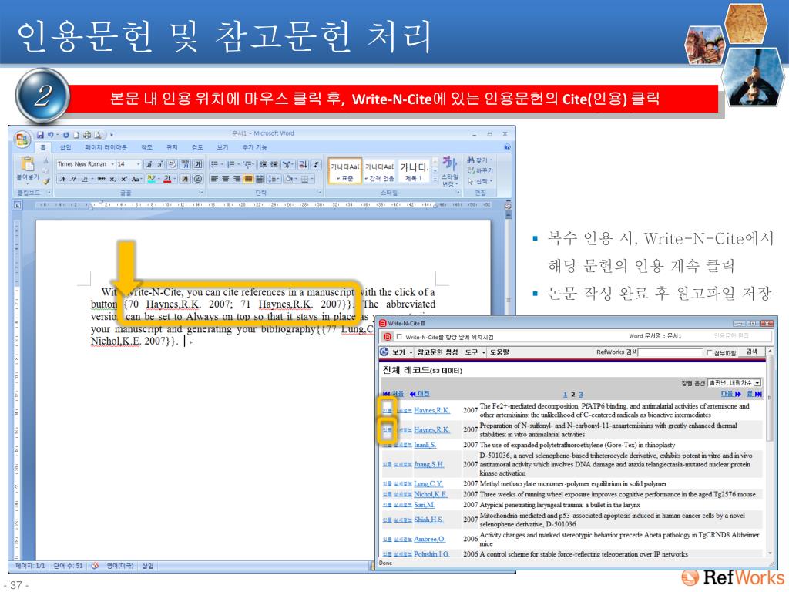Click the bullet list icon

215,165
